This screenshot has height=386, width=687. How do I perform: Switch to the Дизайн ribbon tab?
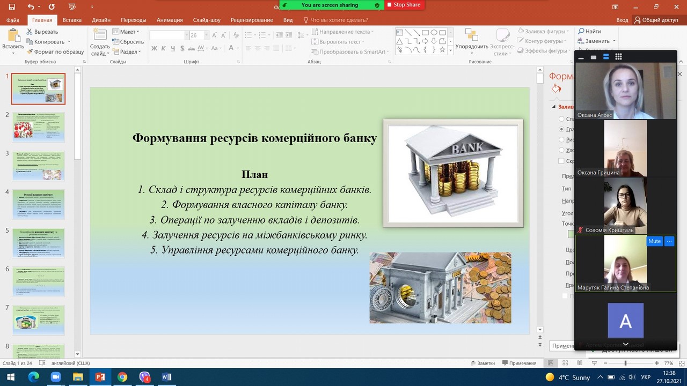[101, 20]
